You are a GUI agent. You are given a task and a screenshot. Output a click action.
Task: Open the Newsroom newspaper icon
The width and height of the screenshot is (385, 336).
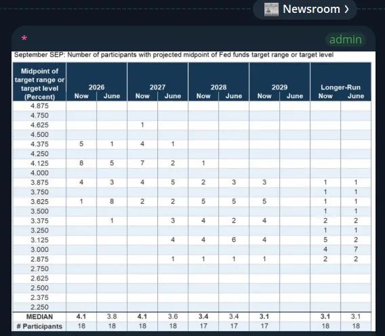[271, 9]
